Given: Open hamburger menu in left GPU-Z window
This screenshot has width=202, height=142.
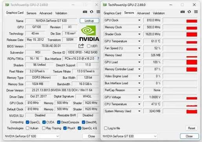Looking at the screenshot, I should pyautogui.click(x=98, y=12).
